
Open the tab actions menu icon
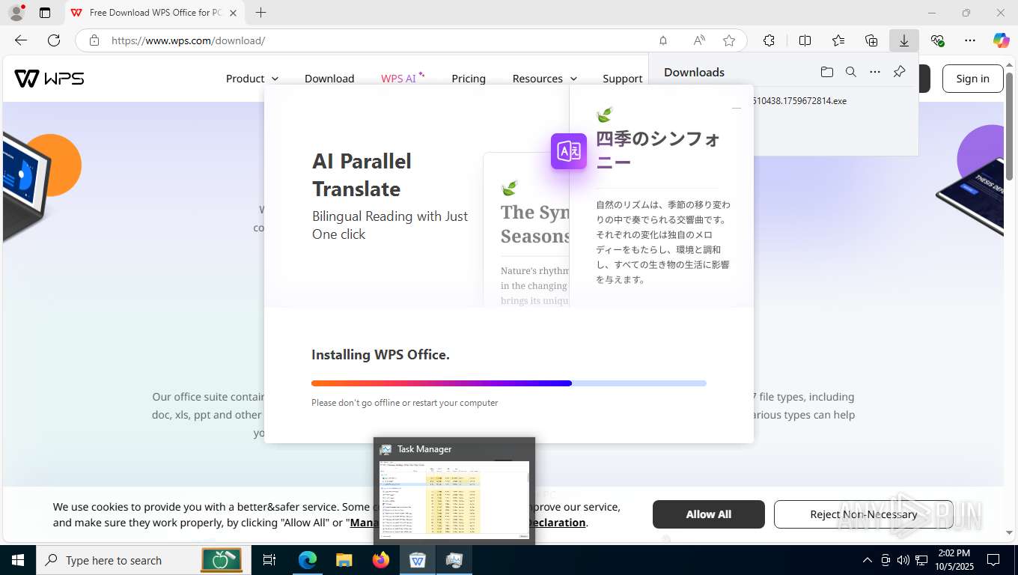pyautogui.click(x=45, y=13)
